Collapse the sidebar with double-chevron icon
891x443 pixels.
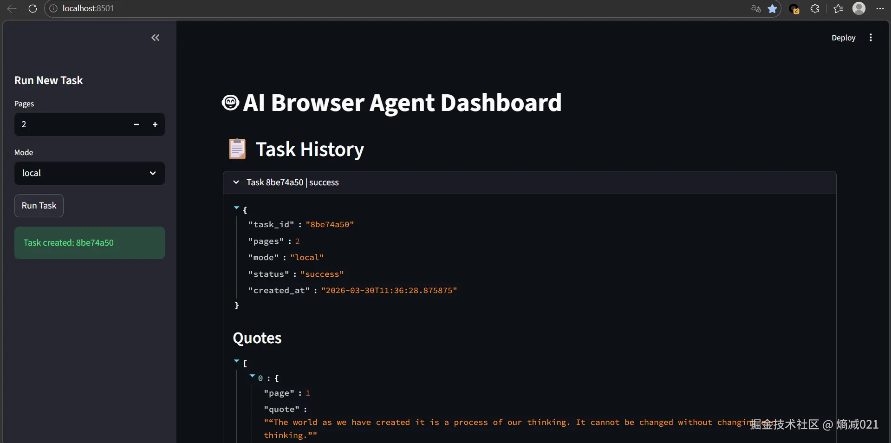pyautogui.click(x=156, y=38)
